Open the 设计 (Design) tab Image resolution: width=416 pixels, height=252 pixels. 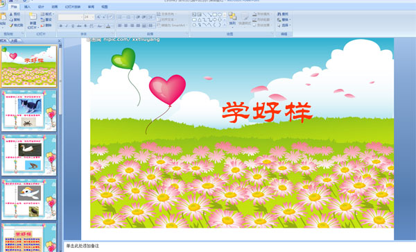pyautogui.click(x=41, y=7)
